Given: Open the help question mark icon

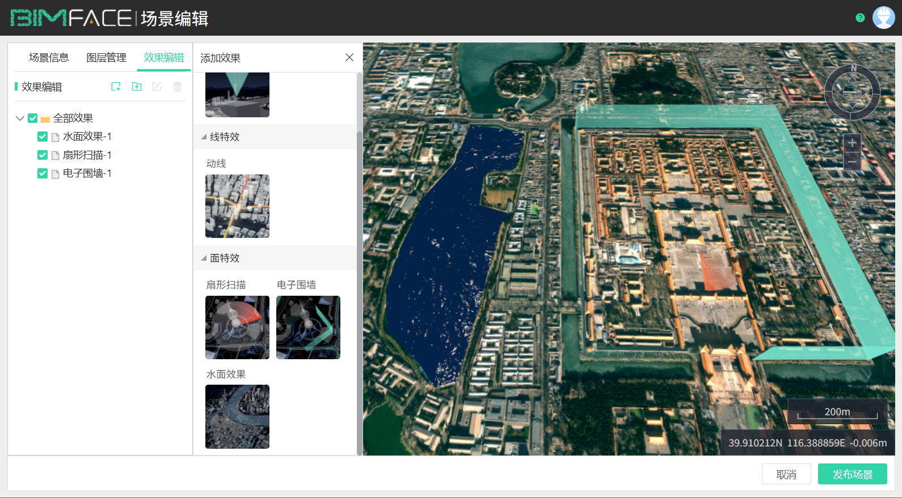Looking at the screenshot, I should click(x=860, y=18).
